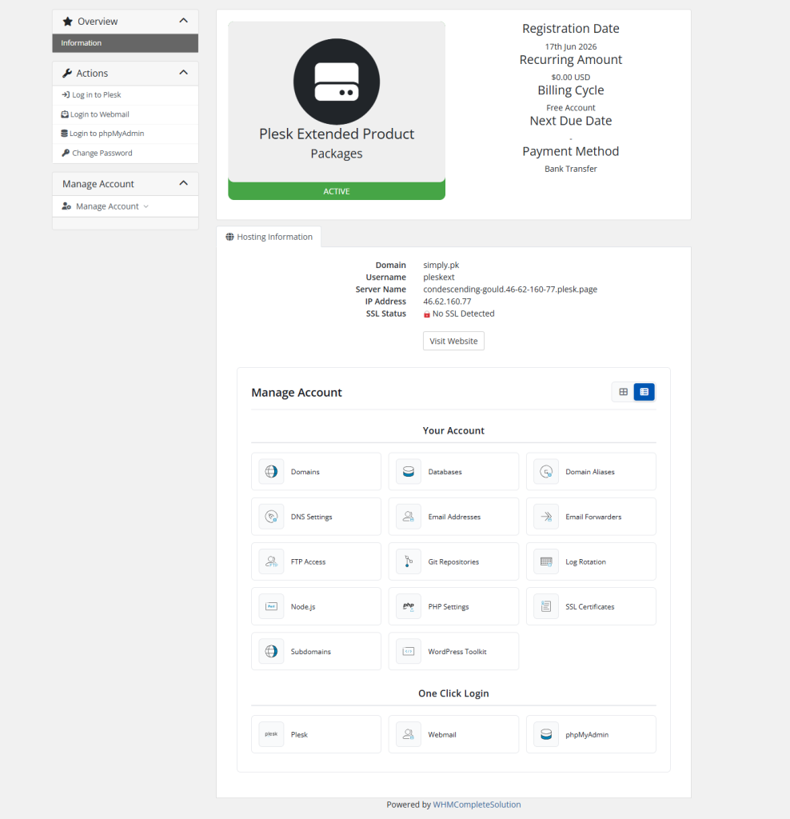The height and width of the screenshot is (819, 790).
Task: Select Information in the Overview menu
Action: [x=126, y=43]
